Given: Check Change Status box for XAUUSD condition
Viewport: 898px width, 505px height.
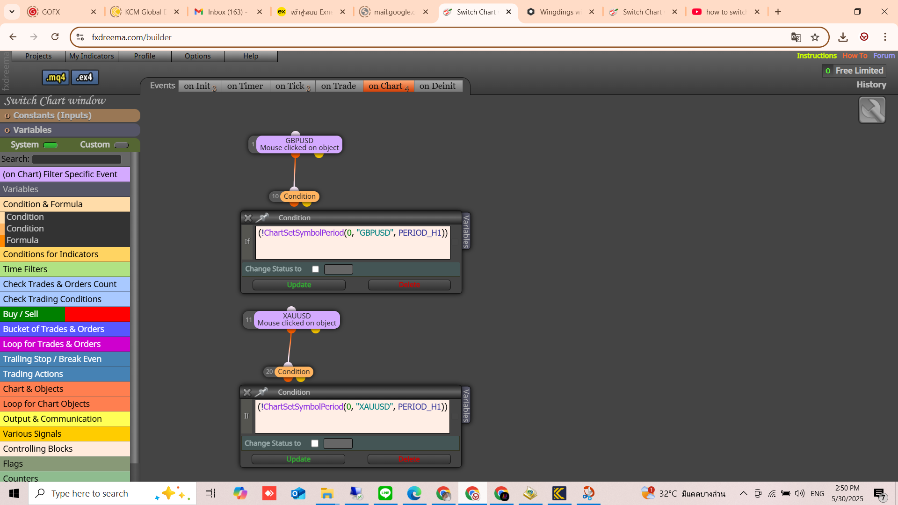Looking at the screenshot, I should pyautogui.click(x=315, y=444).
